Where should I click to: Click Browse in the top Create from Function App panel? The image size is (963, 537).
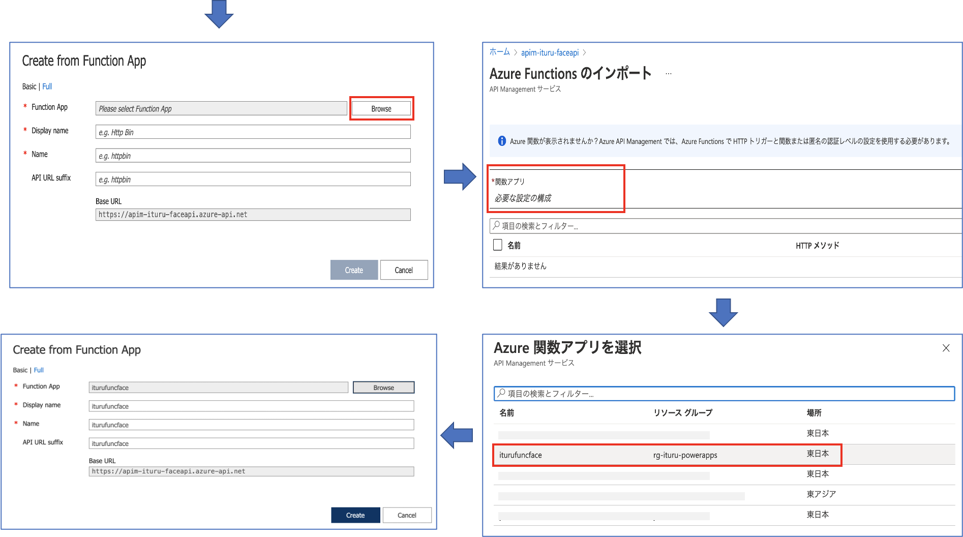pyautogui.click(x=381, y=108)
